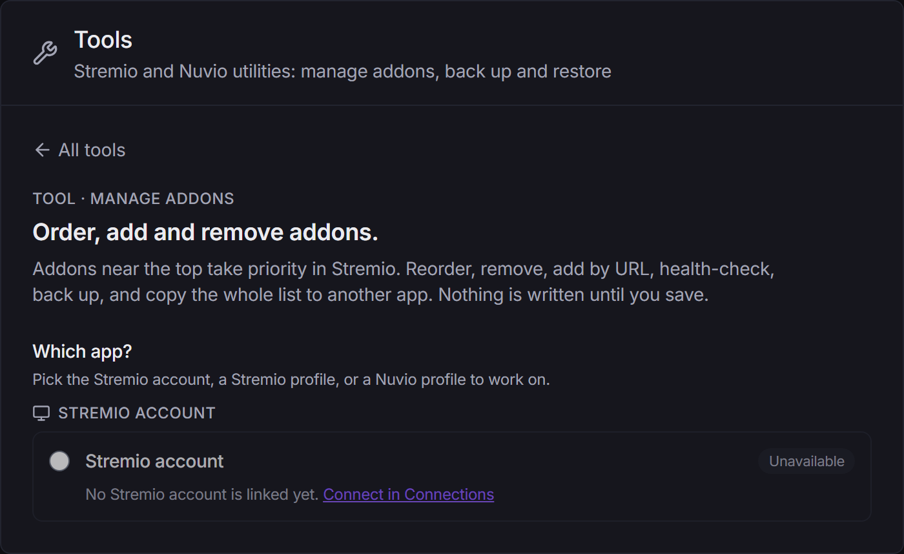
Task: Click the Addons near the top description paragraph
Action: click(404, 282)
